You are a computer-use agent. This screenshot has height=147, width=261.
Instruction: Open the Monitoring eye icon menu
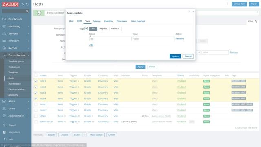4,26
